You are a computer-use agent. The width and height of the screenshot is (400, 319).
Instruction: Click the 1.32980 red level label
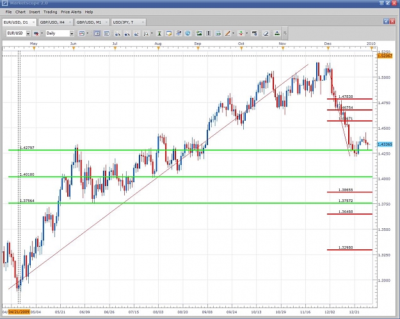(x=346, y=247)
